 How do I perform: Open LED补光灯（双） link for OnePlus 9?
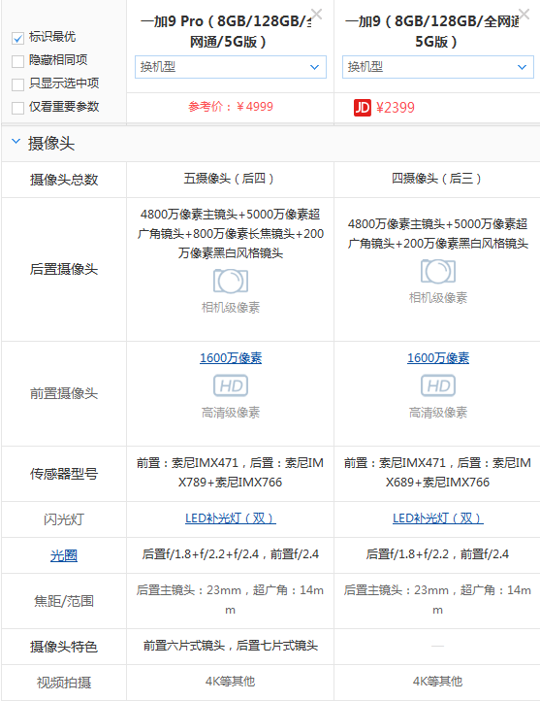click(x=438, y=518)
